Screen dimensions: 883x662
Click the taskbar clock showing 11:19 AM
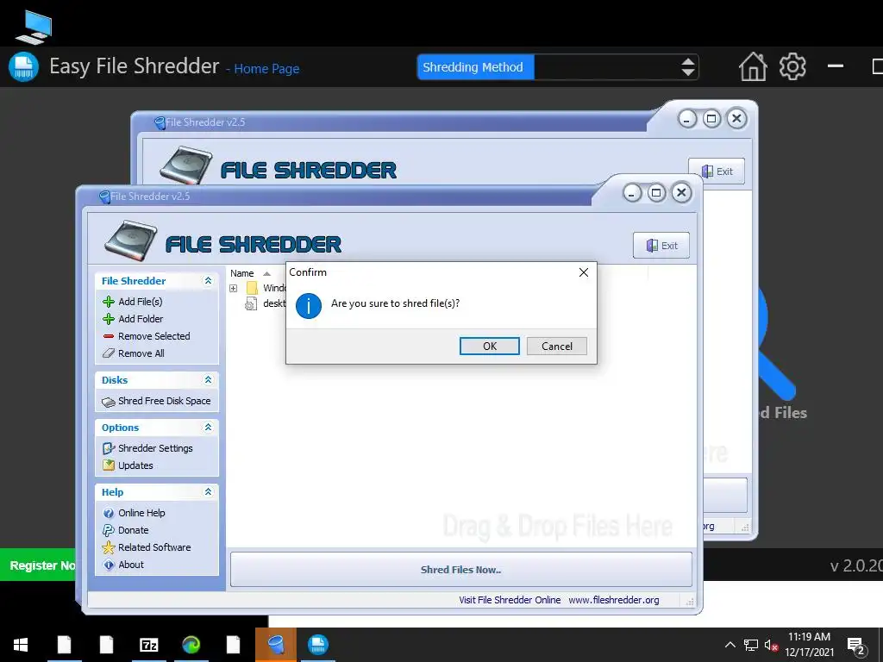click(x=809, y=645)
